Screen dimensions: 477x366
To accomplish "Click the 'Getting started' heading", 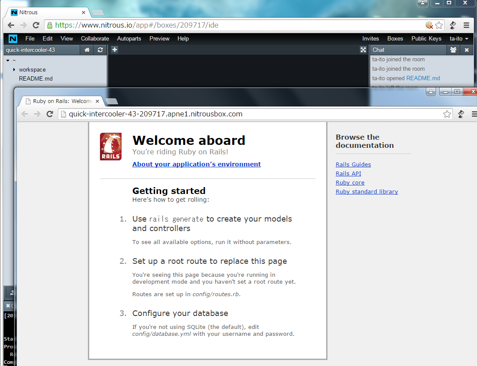I will coord(169,191).
